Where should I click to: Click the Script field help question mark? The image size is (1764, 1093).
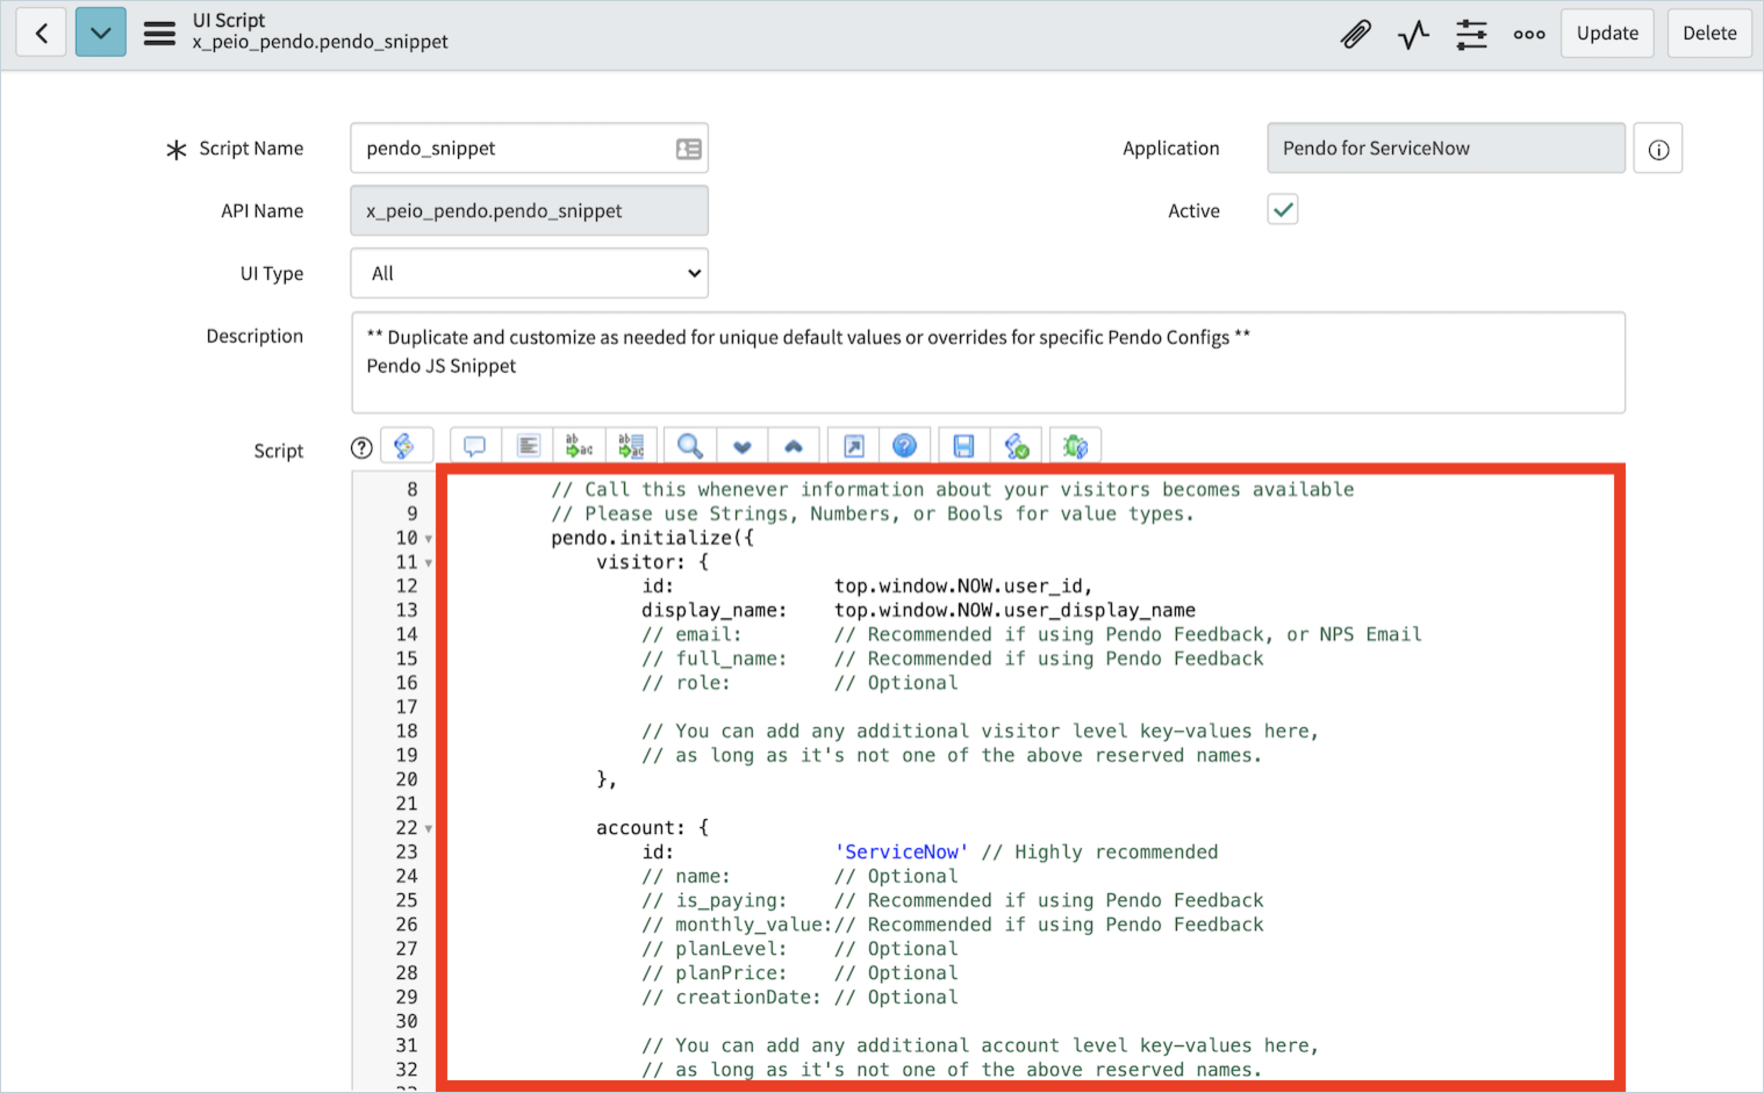(361, 448)
